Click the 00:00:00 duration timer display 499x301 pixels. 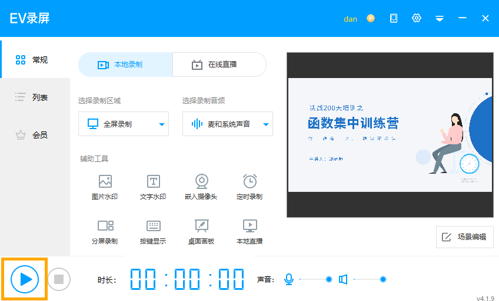(187, 279)
